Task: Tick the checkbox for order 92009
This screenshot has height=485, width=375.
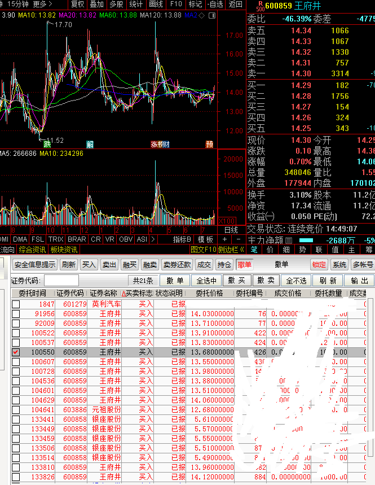Action: (16, 323)
